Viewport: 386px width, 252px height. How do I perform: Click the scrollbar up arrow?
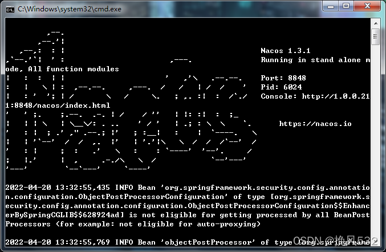375,23
